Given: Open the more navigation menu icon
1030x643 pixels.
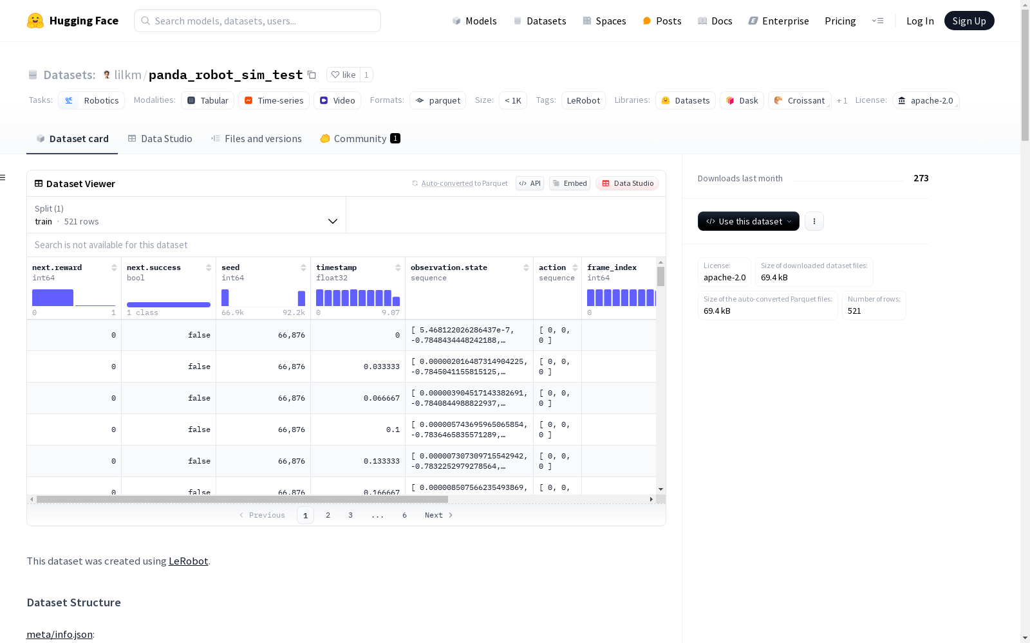Looking at the screenshot, I should [877, 21].
